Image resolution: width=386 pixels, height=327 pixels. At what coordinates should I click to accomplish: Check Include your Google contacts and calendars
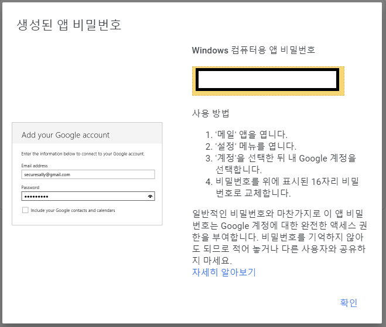pyautogui.click(x=25, y=210)
